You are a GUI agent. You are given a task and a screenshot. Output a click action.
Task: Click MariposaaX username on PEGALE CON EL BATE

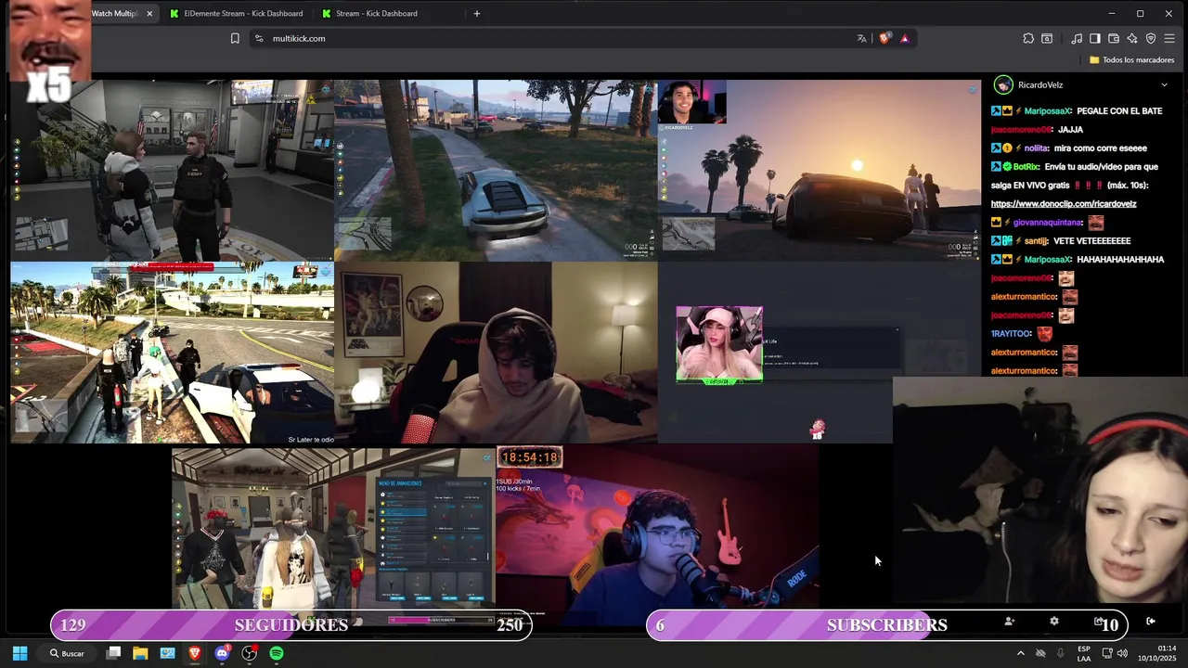pos(1049,110)
